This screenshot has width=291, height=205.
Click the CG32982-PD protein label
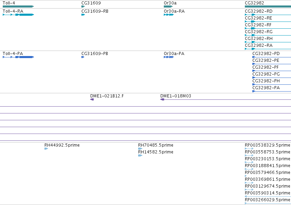tap(266, 54)
